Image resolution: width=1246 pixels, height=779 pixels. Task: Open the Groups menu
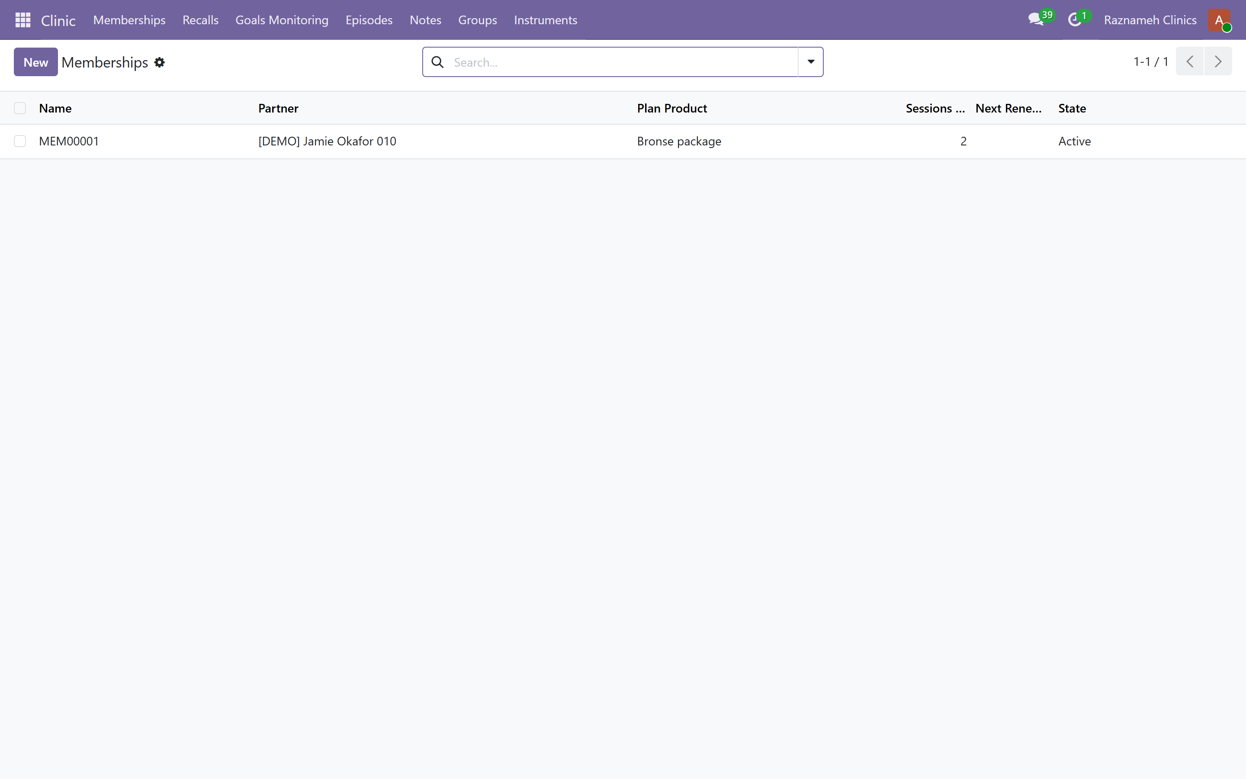click(x=477, y=20)
